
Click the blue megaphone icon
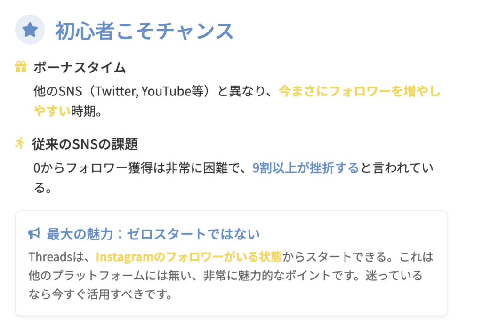(34, 234)
